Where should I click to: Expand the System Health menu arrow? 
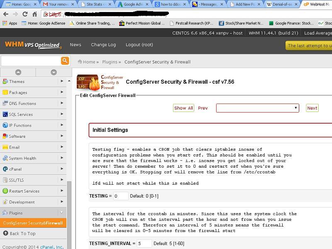click(62, 158)
